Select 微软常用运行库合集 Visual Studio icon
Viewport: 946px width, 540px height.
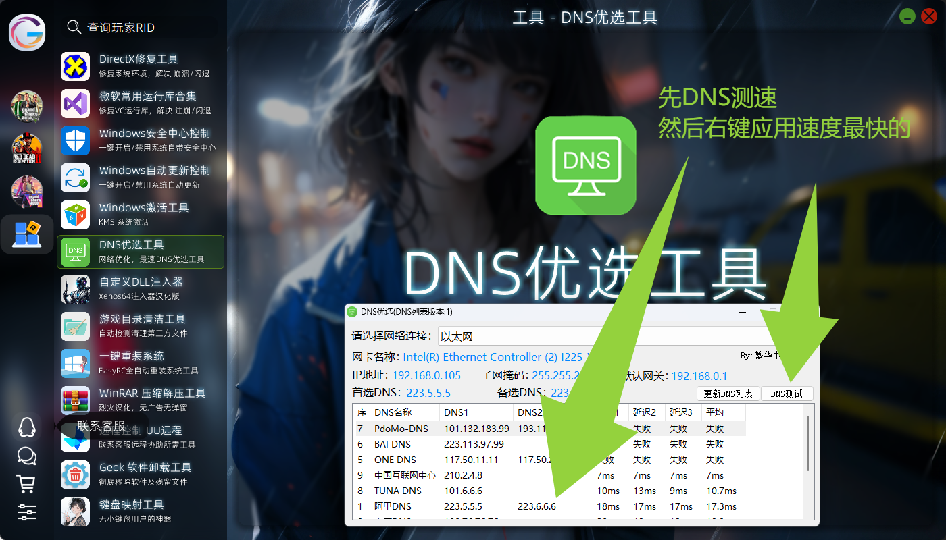pyautogui.click(x=76, y=103)
